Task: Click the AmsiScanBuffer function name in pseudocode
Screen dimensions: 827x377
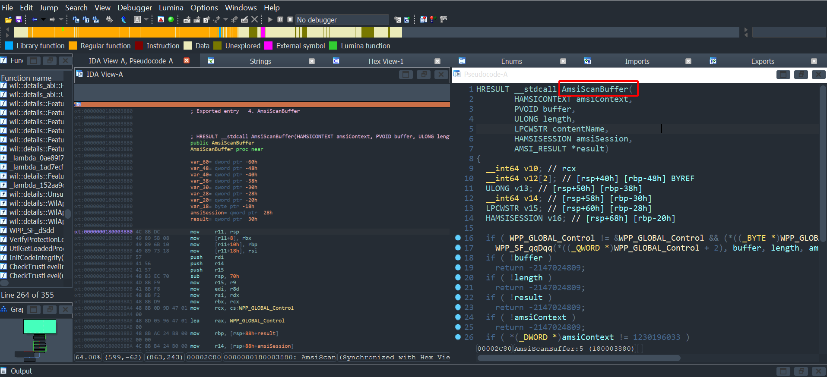Action: 595,89
